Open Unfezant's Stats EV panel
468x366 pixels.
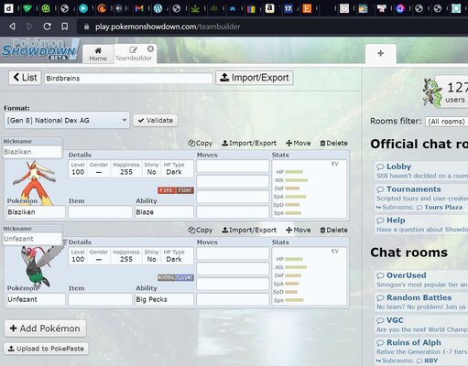point(310,276)
